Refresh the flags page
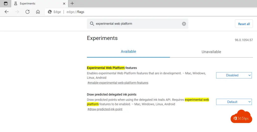The height and width of the screenshot is (132, 257). click(x=28, y=12)
